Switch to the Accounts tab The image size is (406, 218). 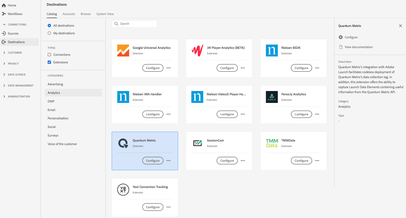[x=69, y=14]
